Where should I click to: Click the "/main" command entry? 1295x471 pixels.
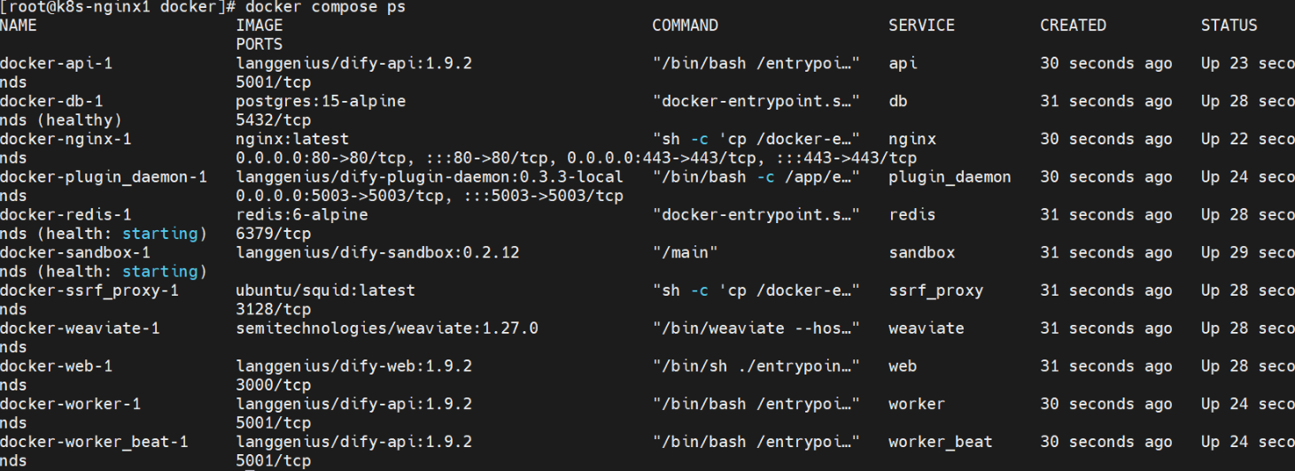point(685,252)
